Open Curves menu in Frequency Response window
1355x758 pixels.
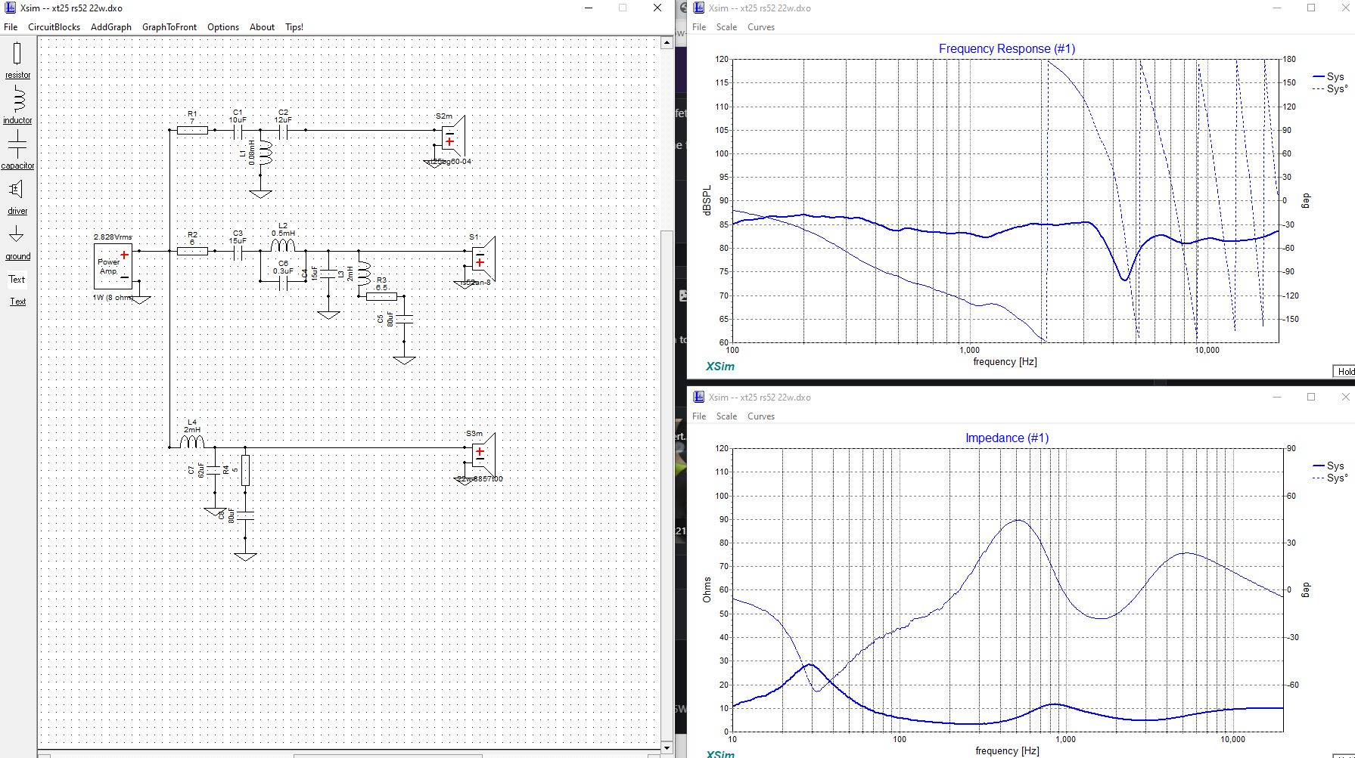tap(761, 27)
